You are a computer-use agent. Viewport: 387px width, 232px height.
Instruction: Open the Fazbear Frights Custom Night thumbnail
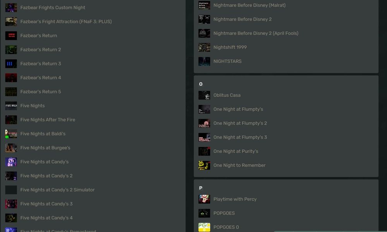[11, 8]
